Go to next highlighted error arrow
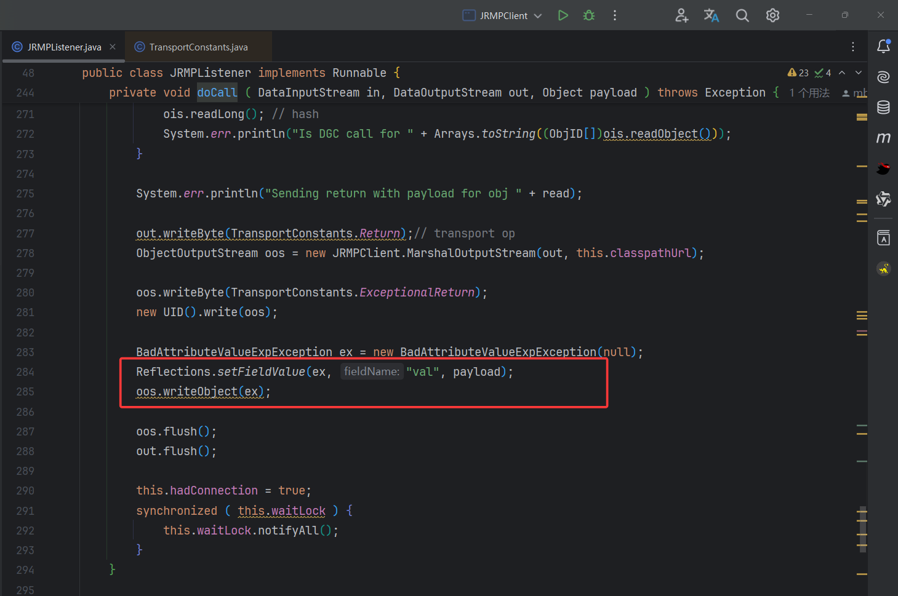The width and height of the screenshot is (898, 596). 859,73
